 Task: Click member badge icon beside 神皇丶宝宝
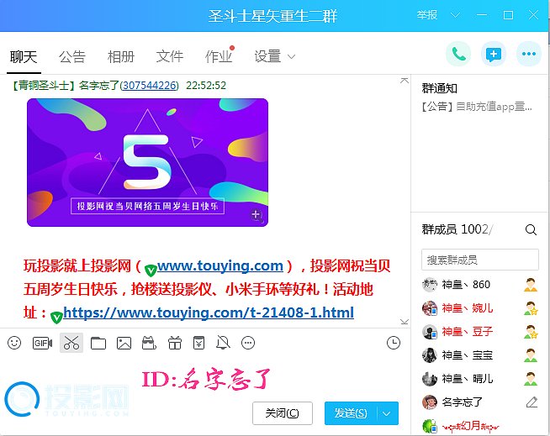[531, 355]
